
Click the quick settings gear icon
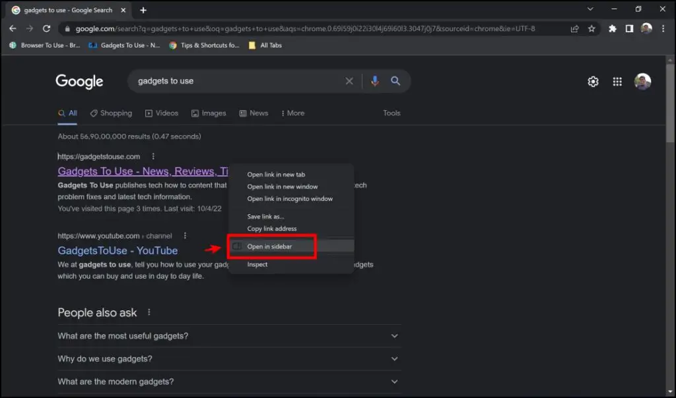pyautogui.click(x=593, y=81)
